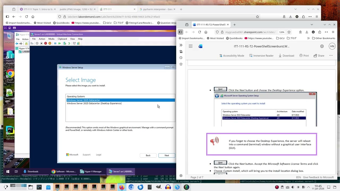This screenshot has width=340, height=191.
Task: Switch to ITT-111 Topic 1 browser tab
Action: (38, 9)
